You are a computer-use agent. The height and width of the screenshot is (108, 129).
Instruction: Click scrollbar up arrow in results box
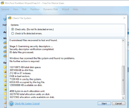[123, 41]
